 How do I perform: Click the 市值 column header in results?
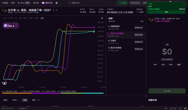pos(142,22)
